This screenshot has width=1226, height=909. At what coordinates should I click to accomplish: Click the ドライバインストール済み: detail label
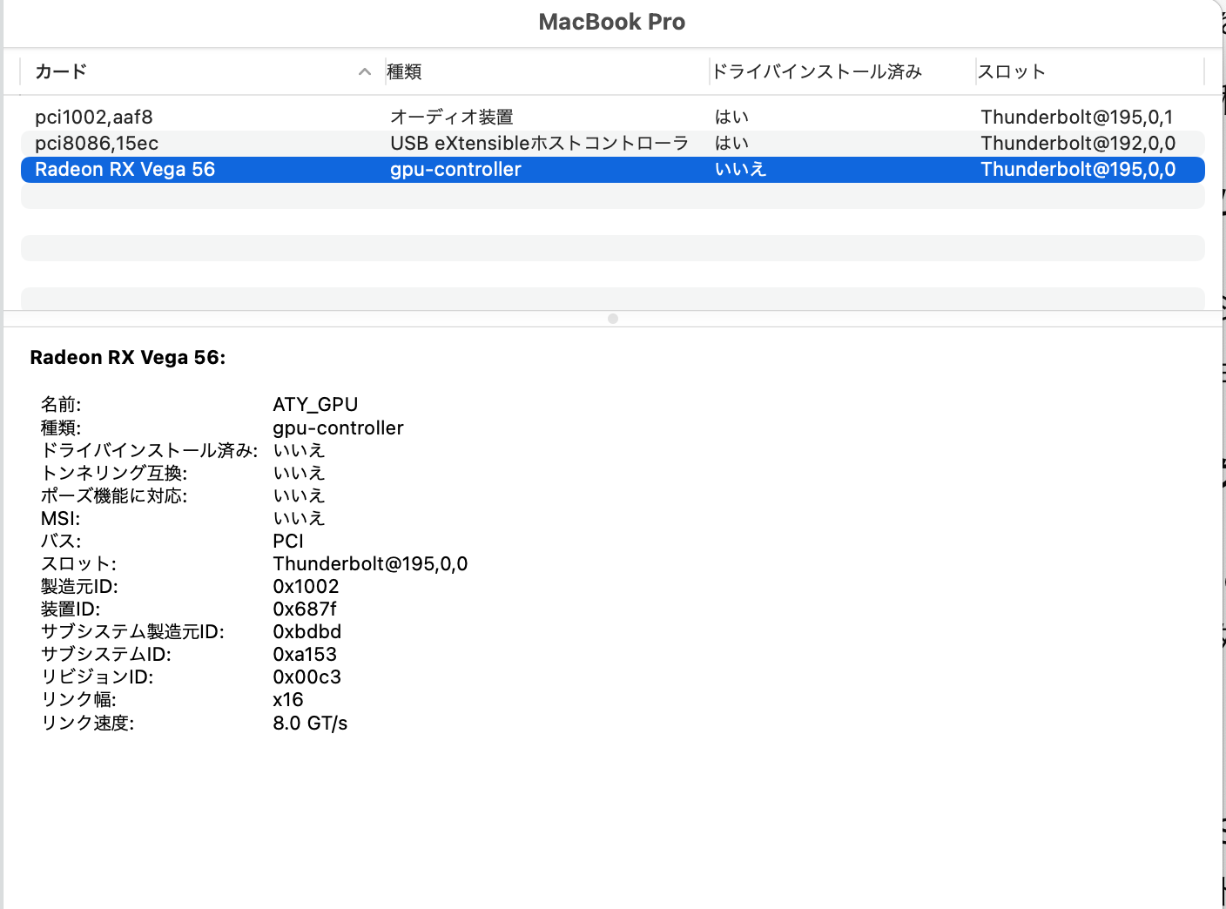(149, 450)
